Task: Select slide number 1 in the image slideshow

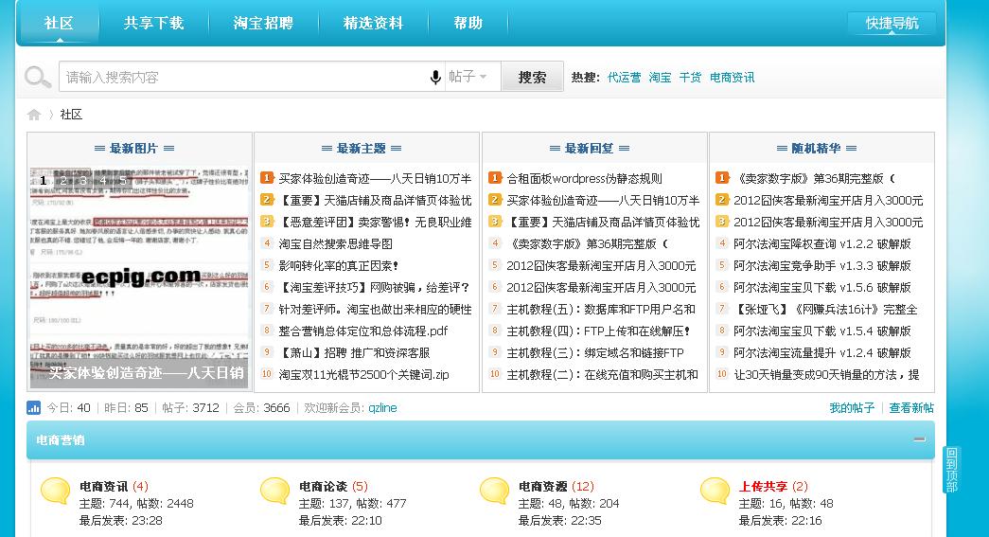Action: [43, 181]
